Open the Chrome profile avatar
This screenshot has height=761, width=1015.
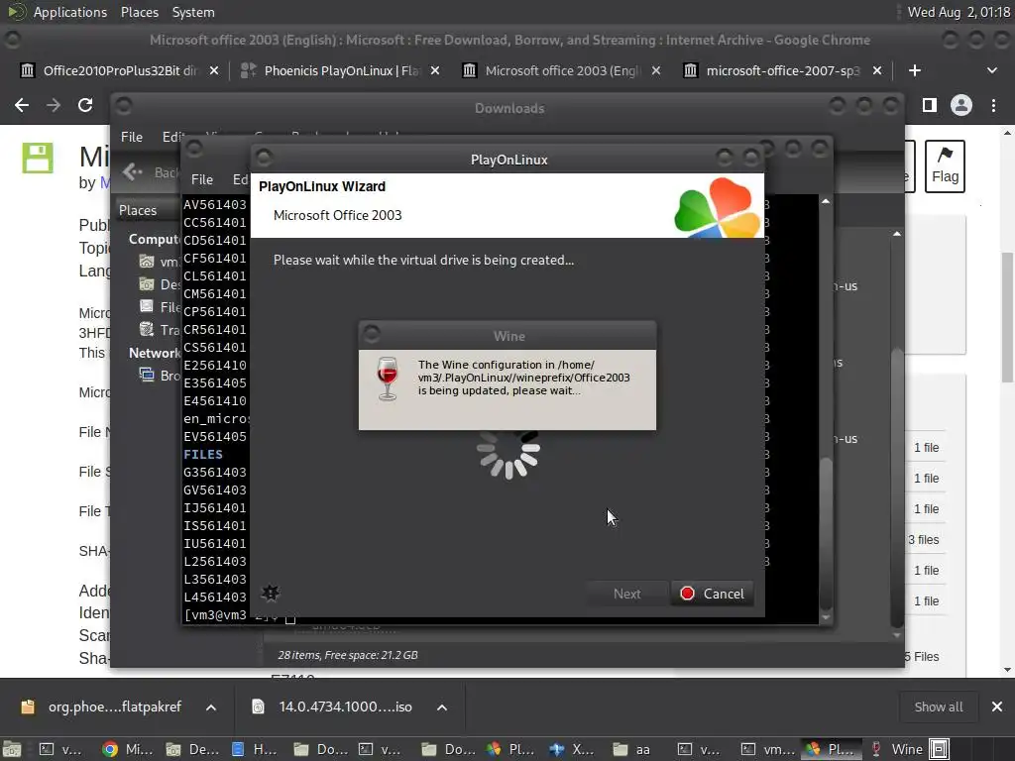click(961, 105)
